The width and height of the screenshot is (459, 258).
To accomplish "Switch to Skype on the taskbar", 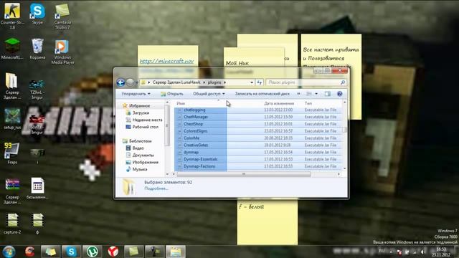I will (72, 252).
